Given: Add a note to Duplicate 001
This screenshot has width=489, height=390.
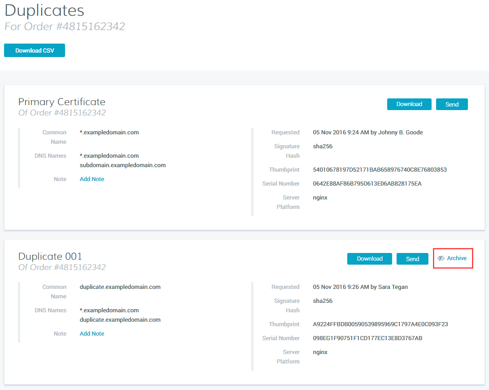Looking at the screenshot, I should [x=92, y=333].
